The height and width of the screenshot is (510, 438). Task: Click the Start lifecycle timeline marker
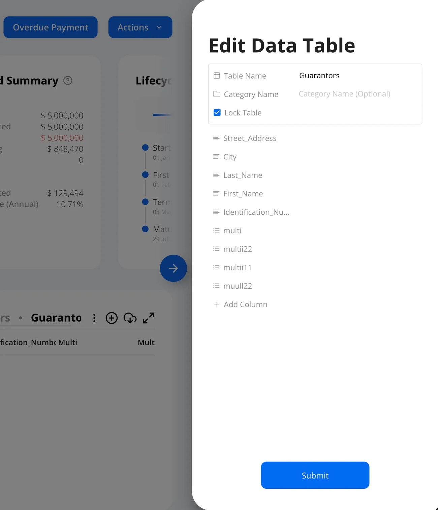pyautogui.click(x=145, y=147)
